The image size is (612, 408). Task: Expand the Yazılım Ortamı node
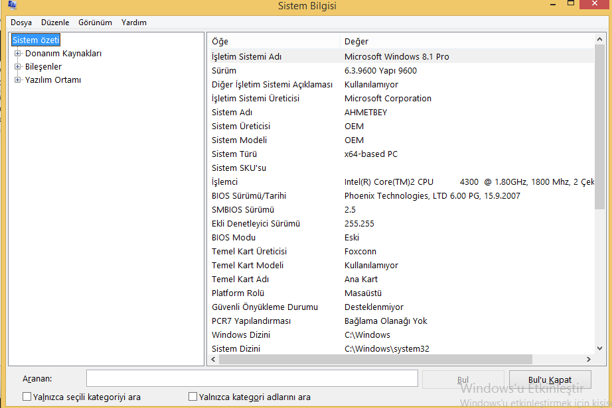17,79
